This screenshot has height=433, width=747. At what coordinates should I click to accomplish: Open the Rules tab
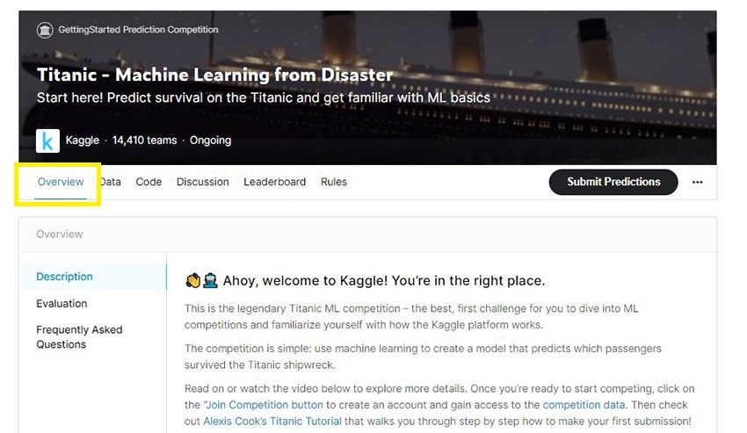click(x=334, y=182)
